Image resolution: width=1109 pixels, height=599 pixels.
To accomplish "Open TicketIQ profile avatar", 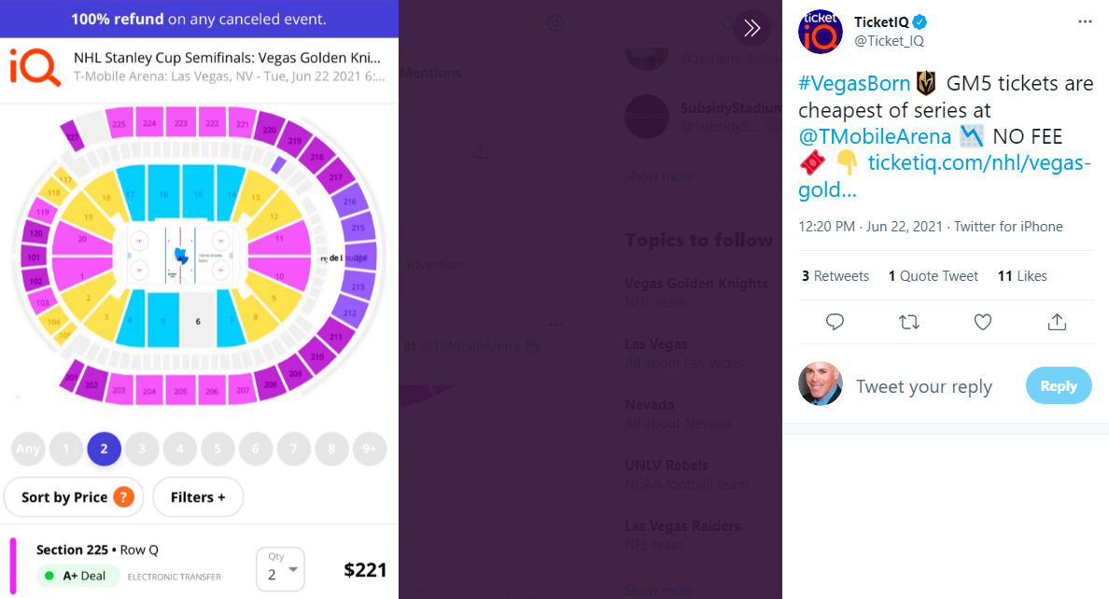I will coord(821,32).
